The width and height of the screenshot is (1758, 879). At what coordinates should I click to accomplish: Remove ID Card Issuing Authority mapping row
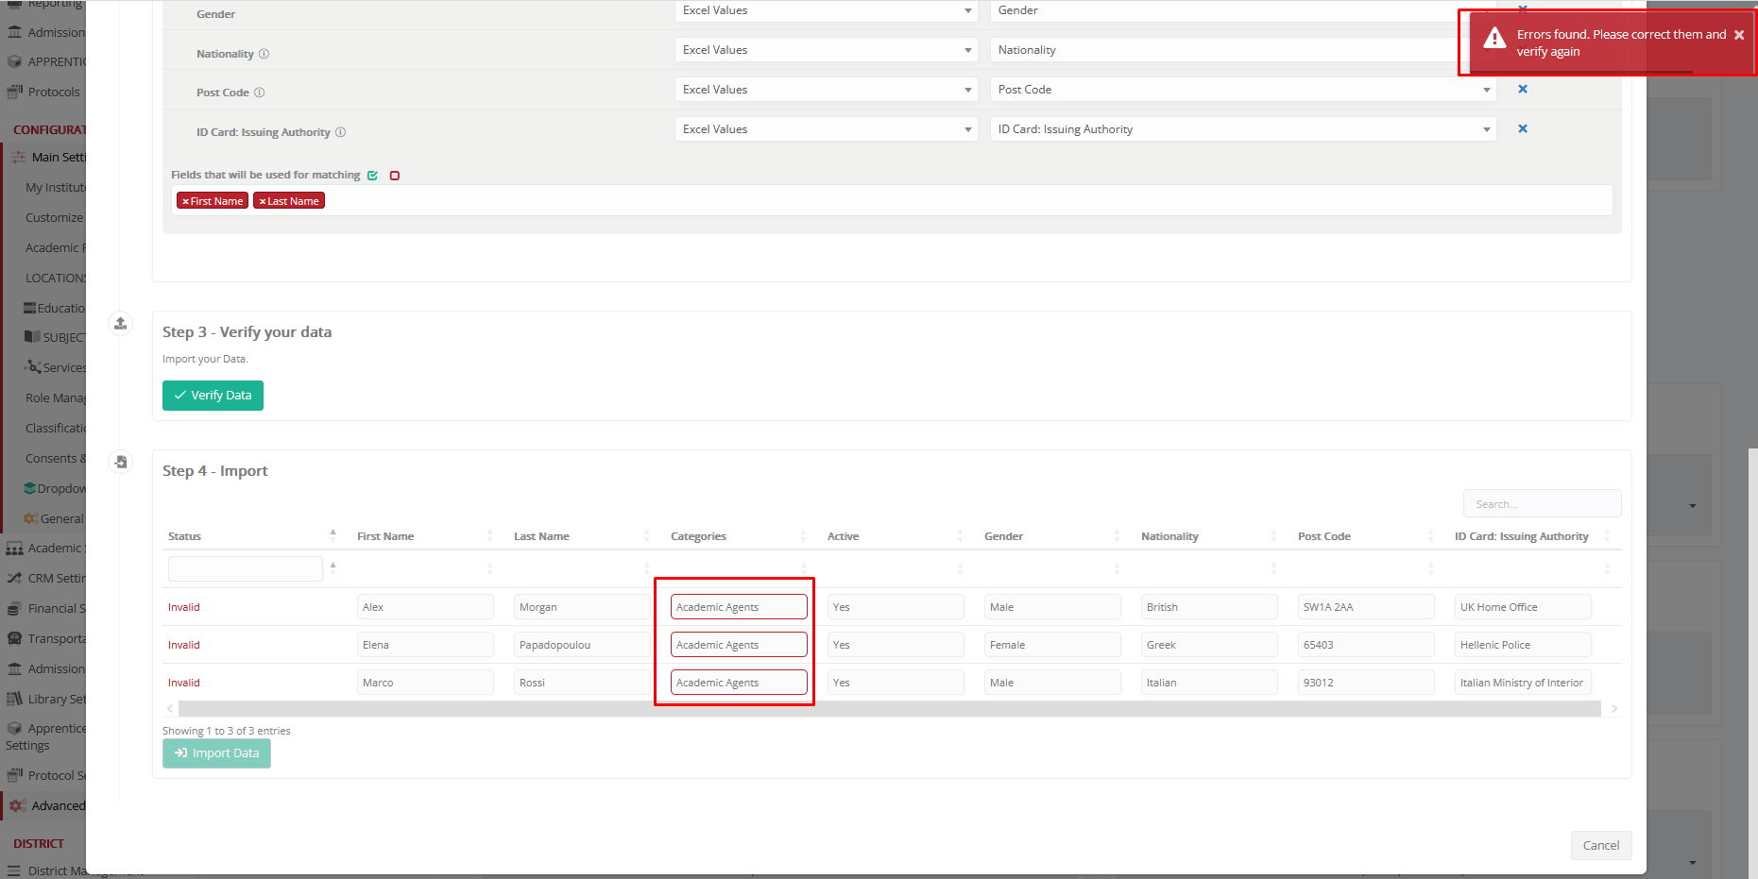click(x=1522, y=129)
